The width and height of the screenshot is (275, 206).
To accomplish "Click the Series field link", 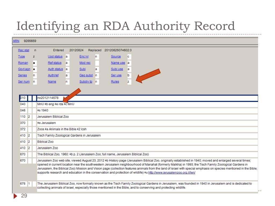I will coord(23,75).
